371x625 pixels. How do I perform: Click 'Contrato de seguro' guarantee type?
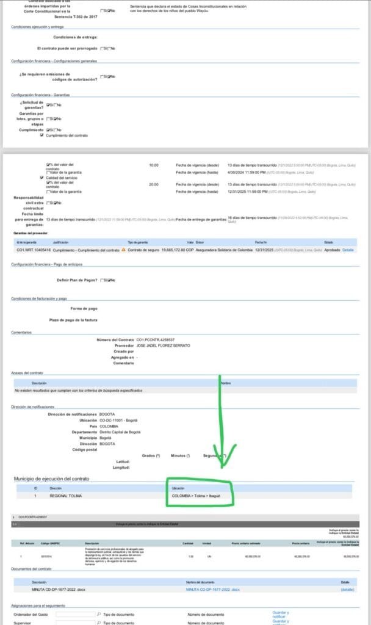[x=143, y=250]
